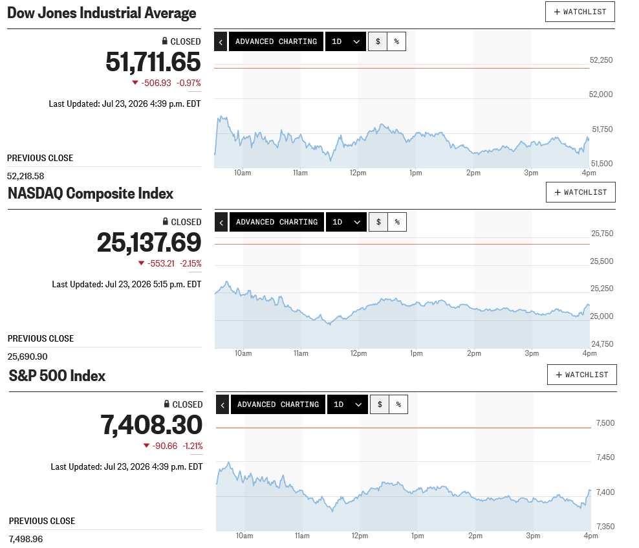
Task: Collapse NASDAQ chart with back chevron
Action: (x=221, y=222)
